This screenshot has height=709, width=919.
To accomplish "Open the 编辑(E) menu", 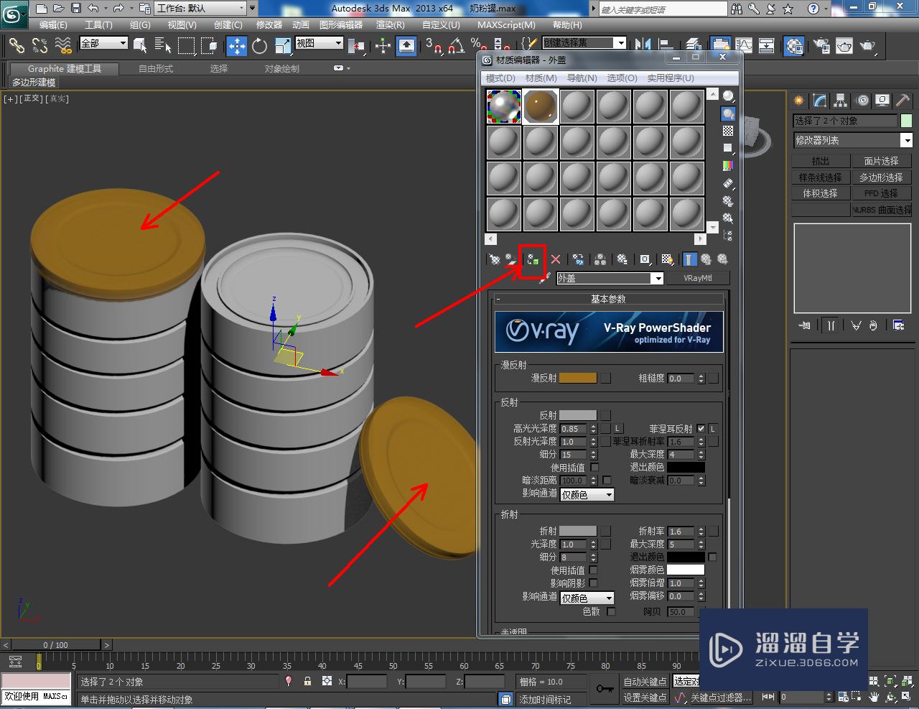I will 52,24.
